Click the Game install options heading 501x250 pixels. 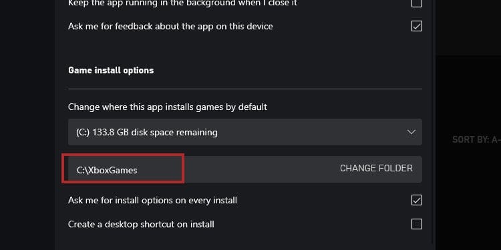(x=111, y=70)
